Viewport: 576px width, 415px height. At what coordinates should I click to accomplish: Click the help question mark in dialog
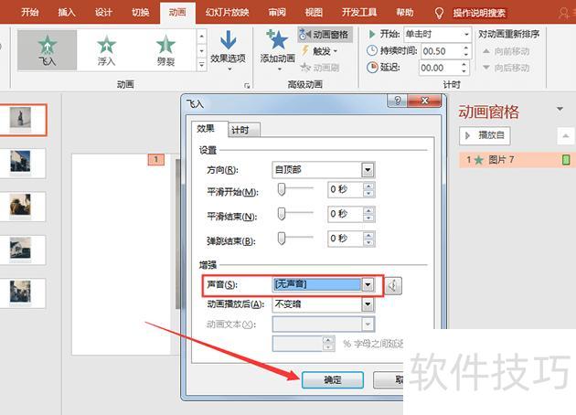pyautogui.click(x=397, y=101)
